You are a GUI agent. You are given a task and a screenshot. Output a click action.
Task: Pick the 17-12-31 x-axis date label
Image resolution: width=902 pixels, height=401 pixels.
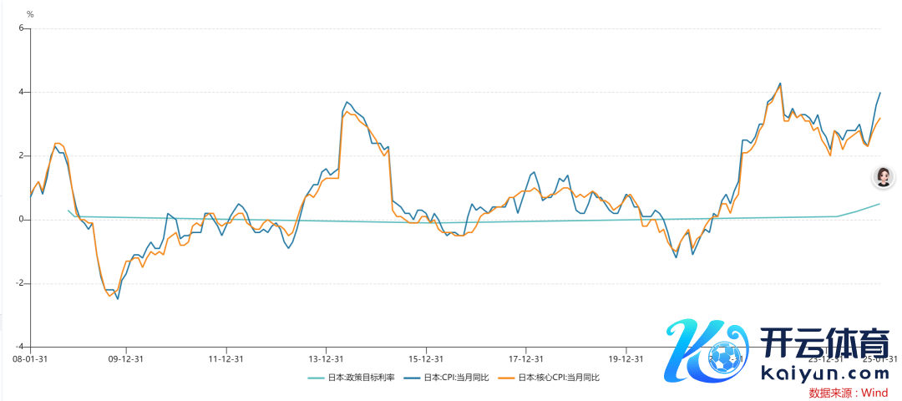[x=526, y=358]
